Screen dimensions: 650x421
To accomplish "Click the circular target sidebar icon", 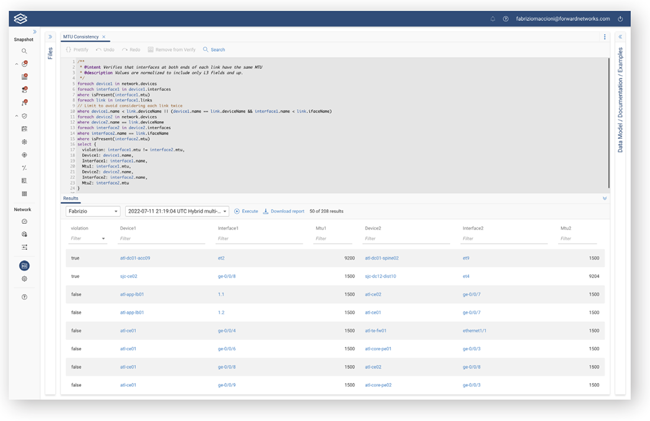I will click(24, 155).
